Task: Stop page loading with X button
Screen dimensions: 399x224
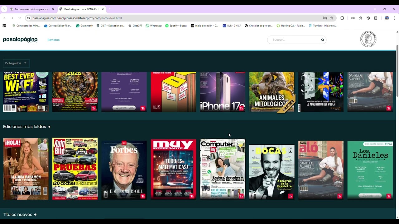Action: [x=19, y=18]
